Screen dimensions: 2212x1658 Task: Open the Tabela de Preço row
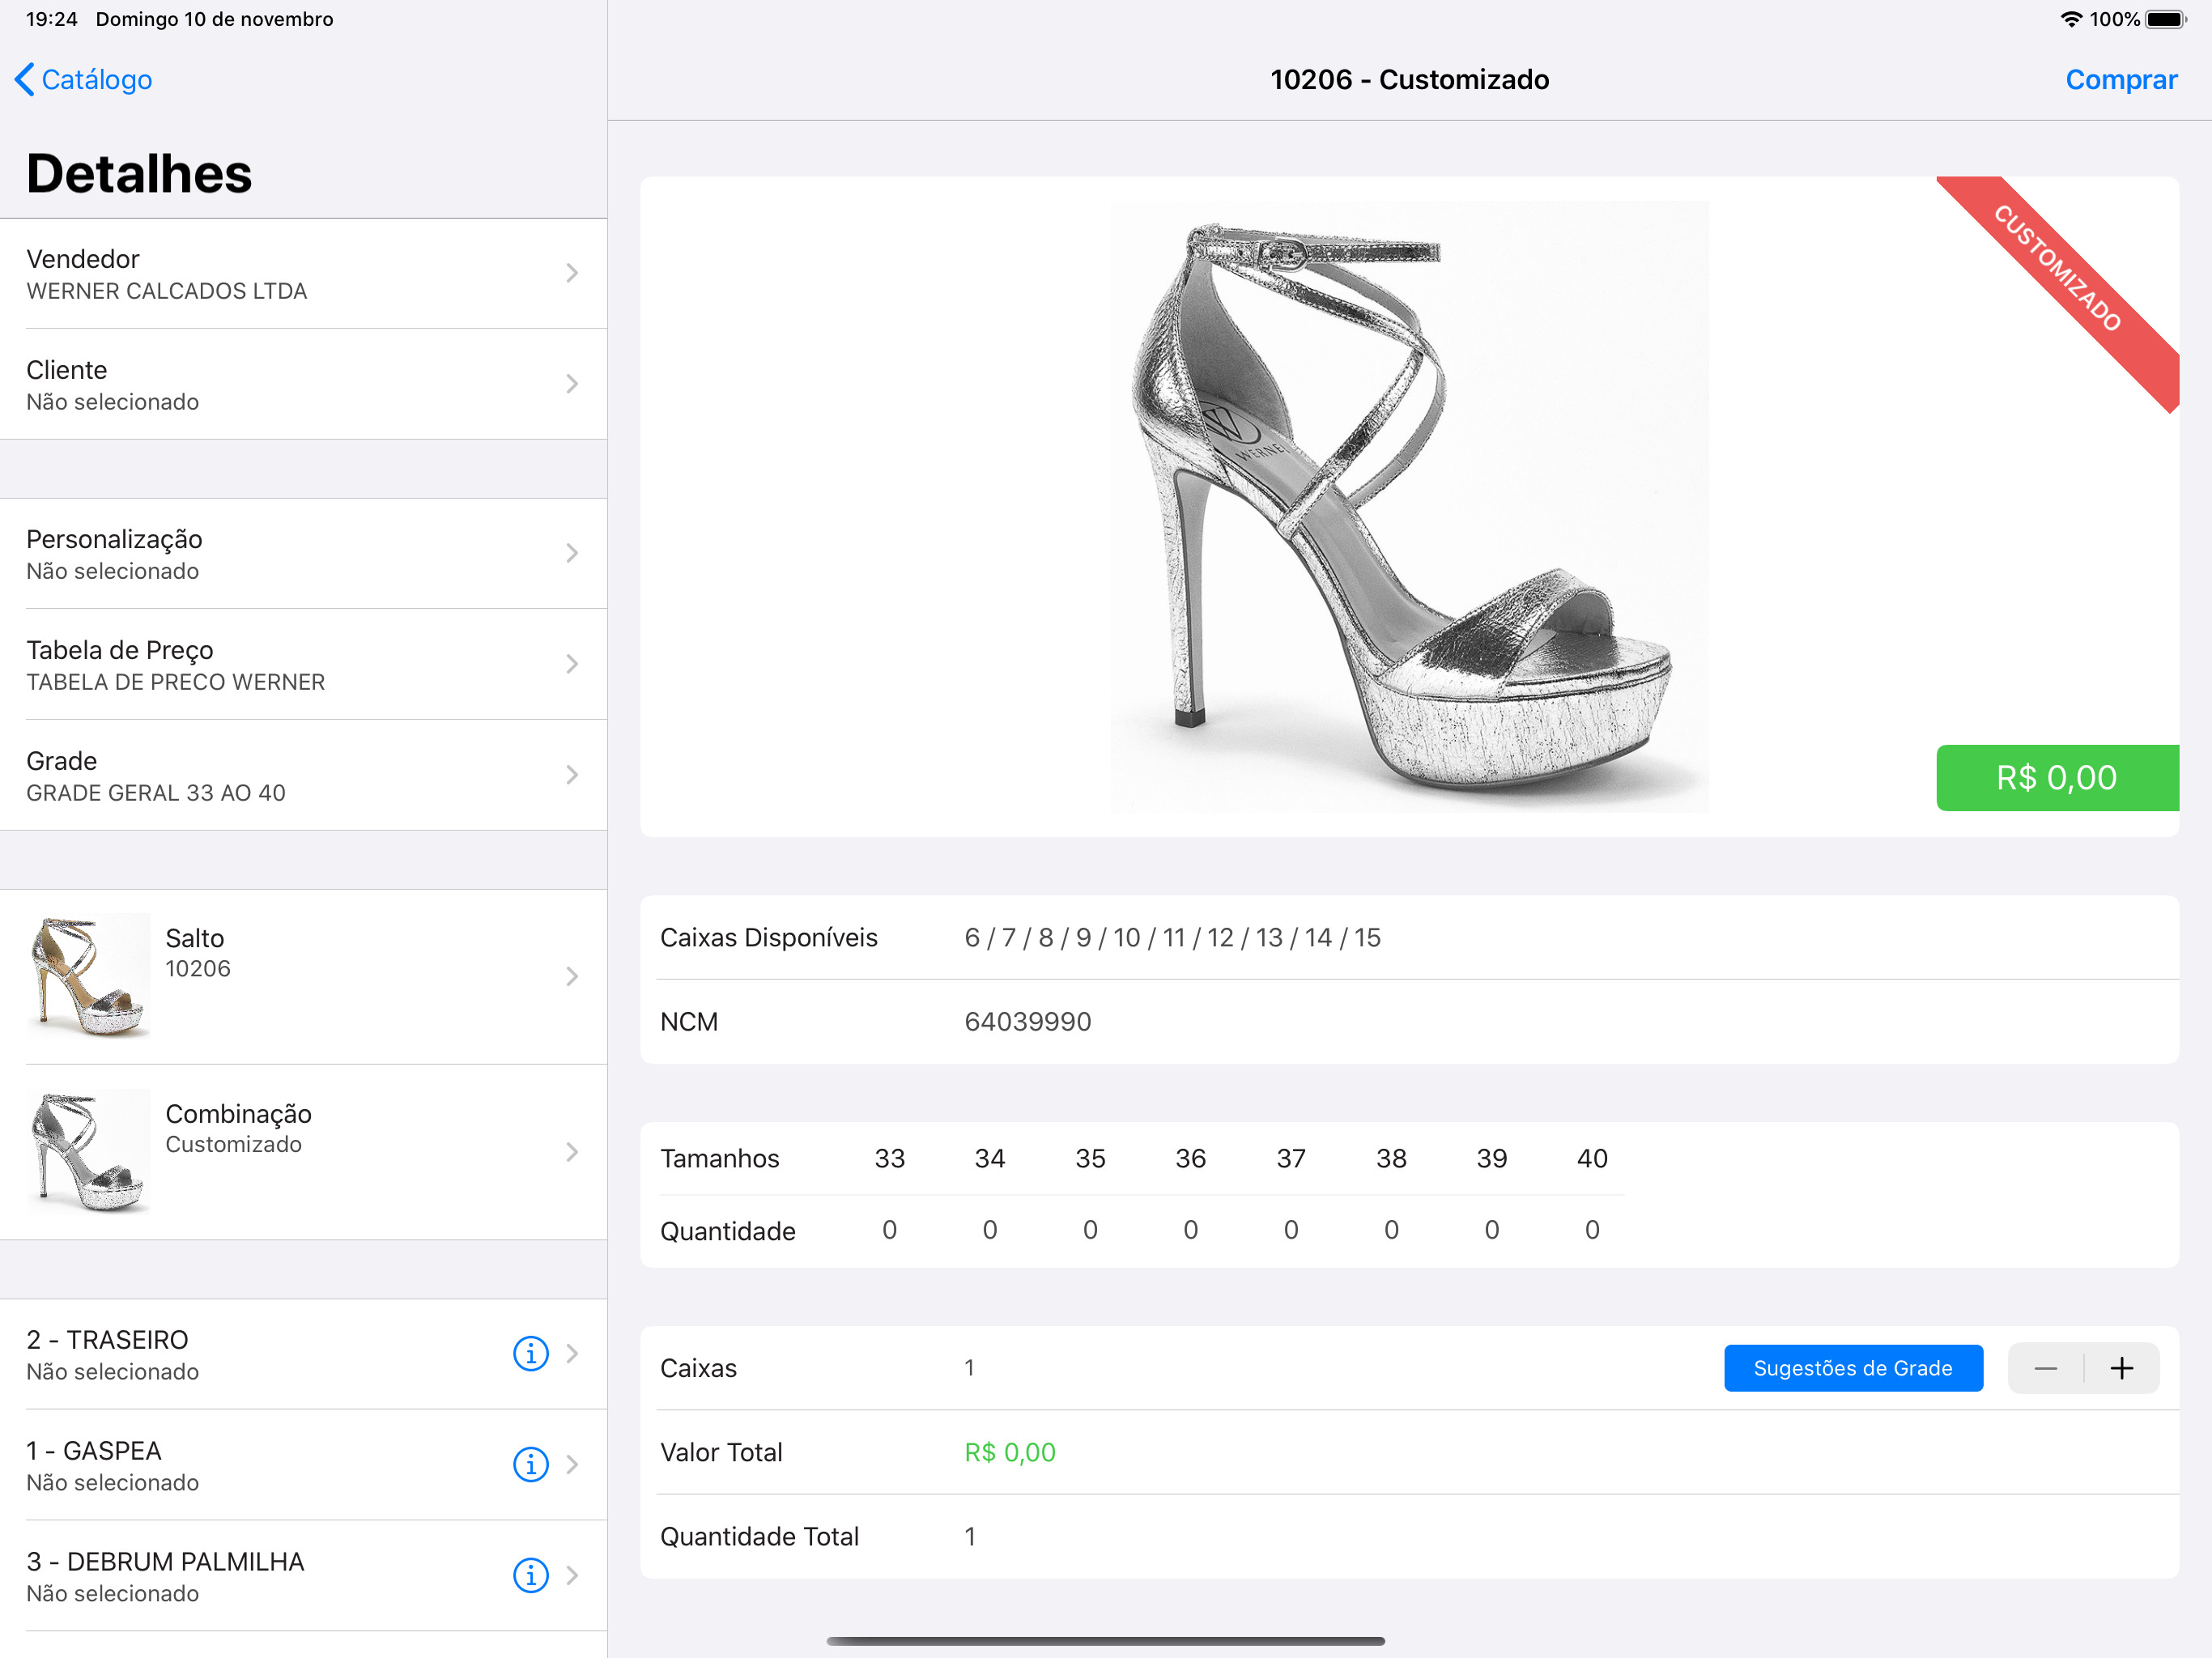tap(303, 664)
